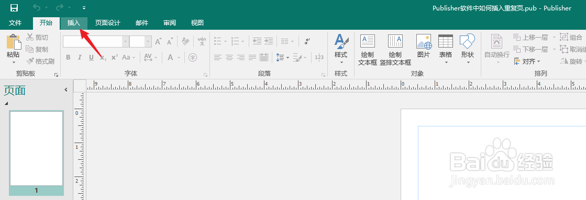Click the clear formatting eraser icon
The height and width of the screenshot is (200, 586).
pos(186,41)
